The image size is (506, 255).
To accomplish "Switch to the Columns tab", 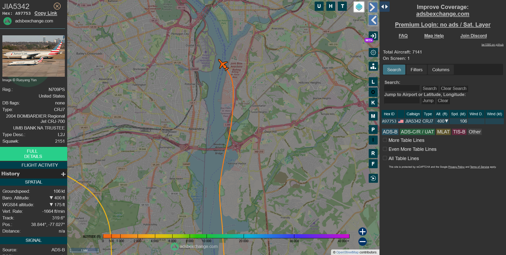I will (x=441, y=70).
